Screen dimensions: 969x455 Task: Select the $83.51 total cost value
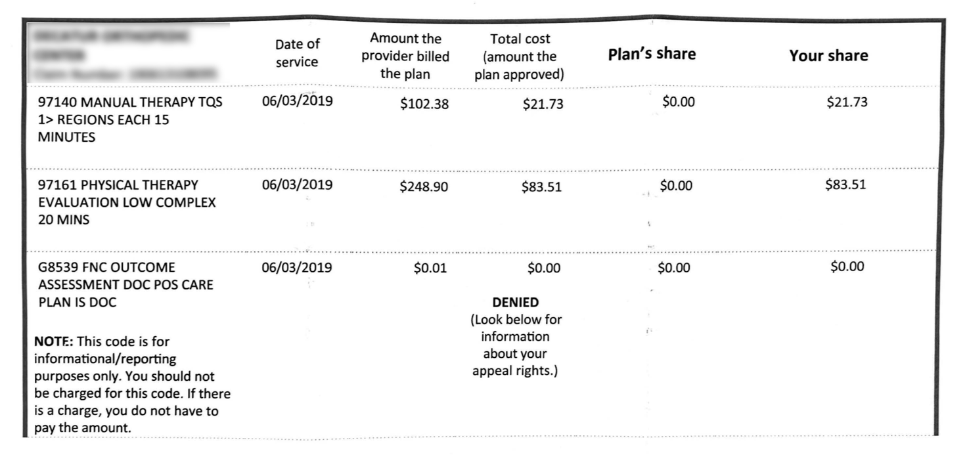(x=541, y=187)
